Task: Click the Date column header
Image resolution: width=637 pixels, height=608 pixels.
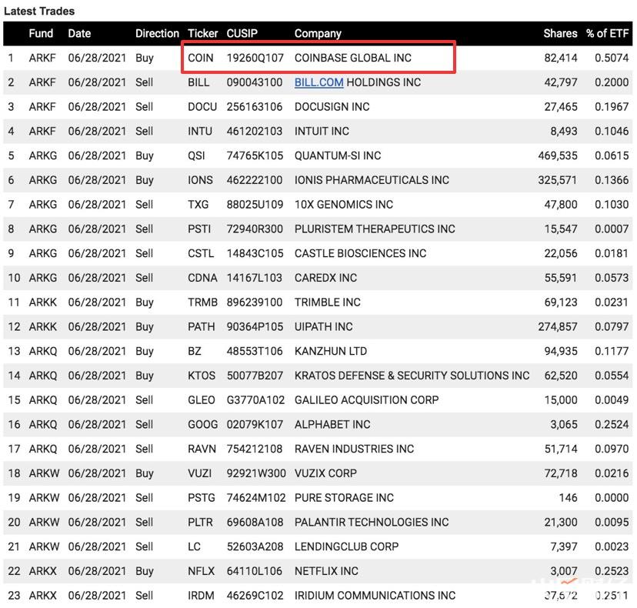Action: point(79,34)
